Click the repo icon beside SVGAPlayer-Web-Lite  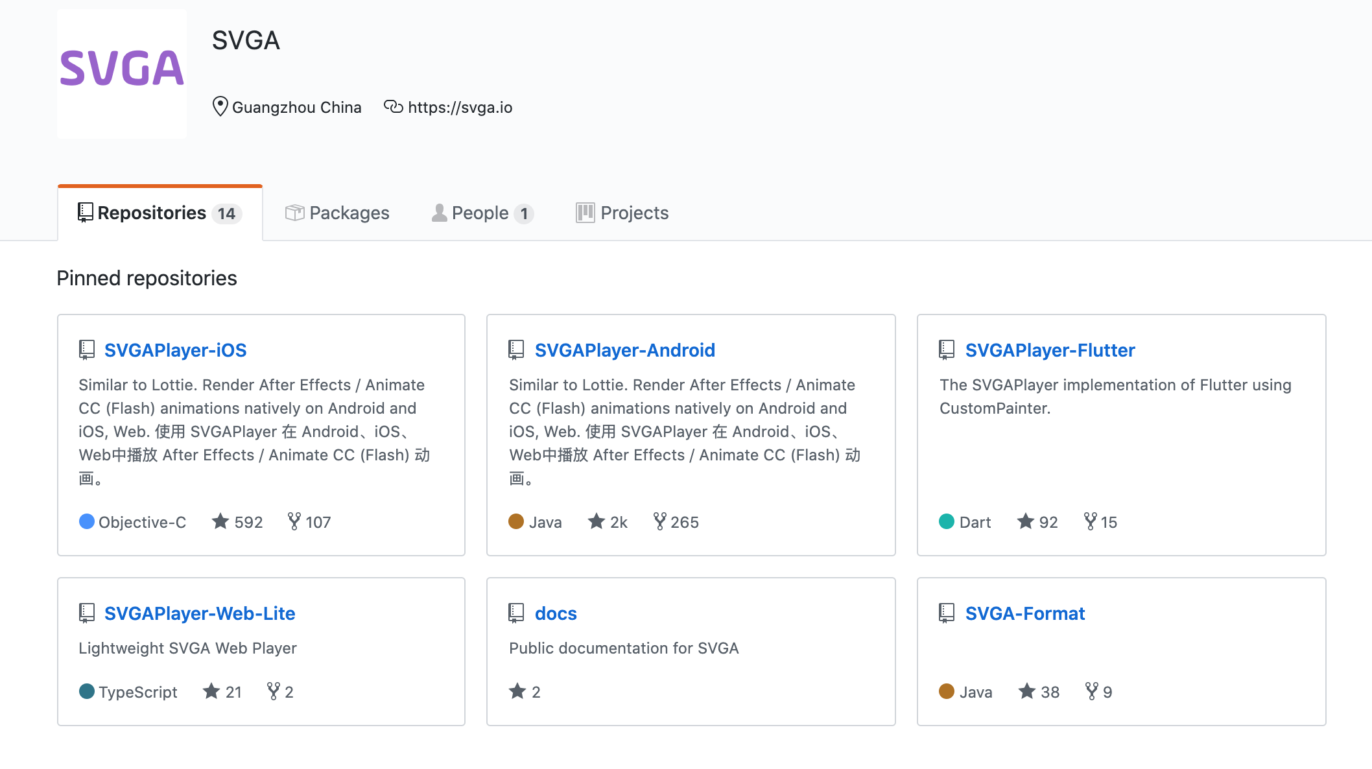point(87,613)
